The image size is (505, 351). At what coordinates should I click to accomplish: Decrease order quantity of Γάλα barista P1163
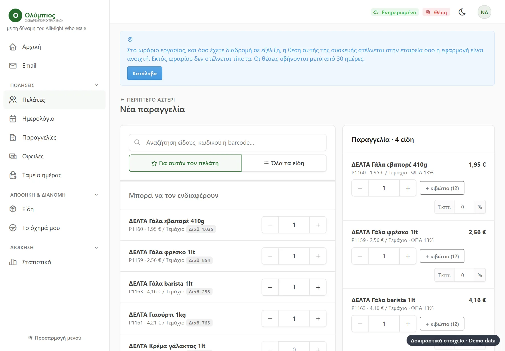click(360, 324)
